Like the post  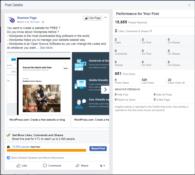click(x=22, y=166)
